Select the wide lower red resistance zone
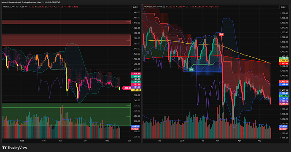This screenshot has width=291, height=152. 66,40
